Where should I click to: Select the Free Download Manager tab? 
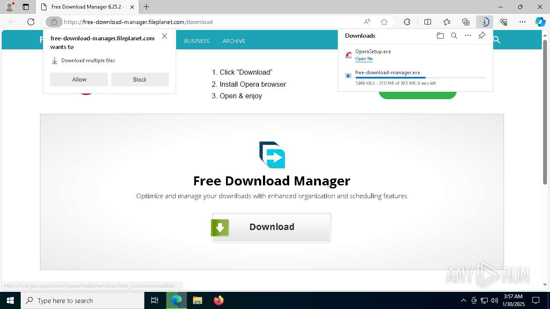coord(87,7)
